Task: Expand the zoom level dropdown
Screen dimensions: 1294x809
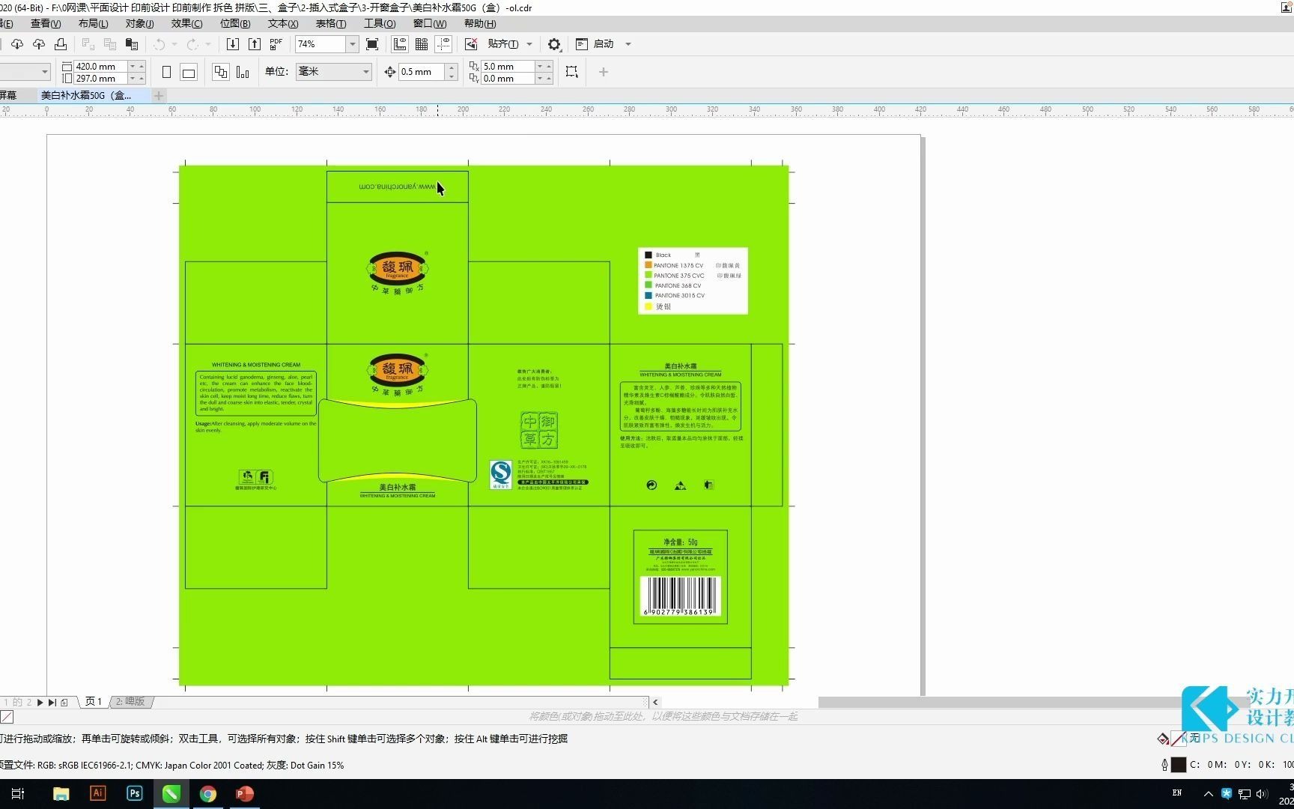Action: point(352,44)
